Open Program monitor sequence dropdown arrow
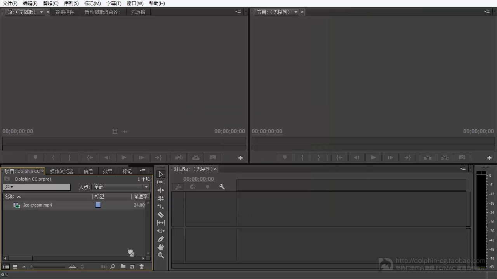The height and width of the screenshot is (279, 497). pos(296,12)
